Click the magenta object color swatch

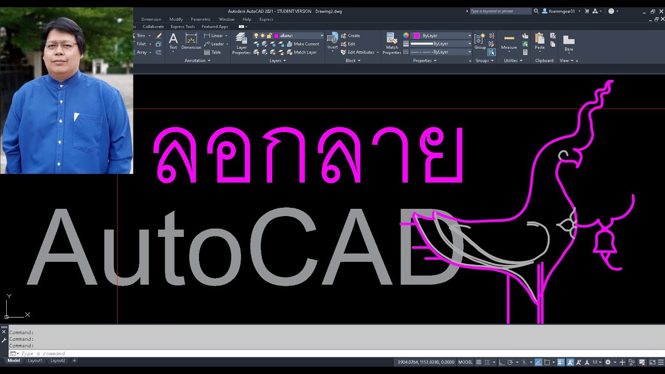417,36
